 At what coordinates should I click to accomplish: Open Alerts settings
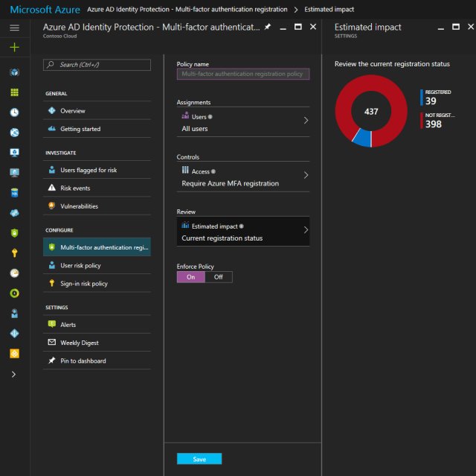tap(97, 324)
